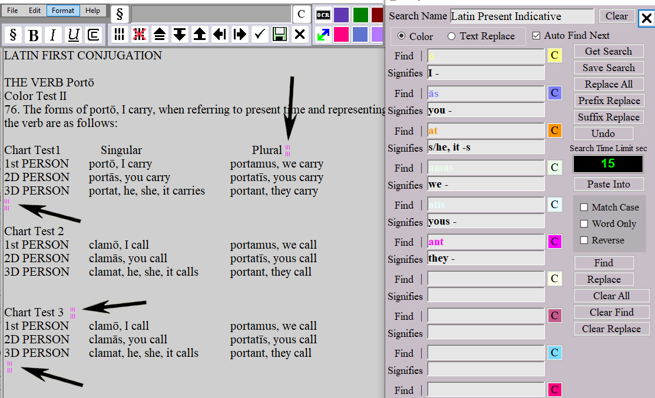Apply Italic formatting from toolbar
655x398 pixels.
click(x=53, y=35)
